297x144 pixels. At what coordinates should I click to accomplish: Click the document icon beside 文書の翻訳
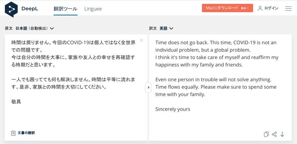[13, 133]
